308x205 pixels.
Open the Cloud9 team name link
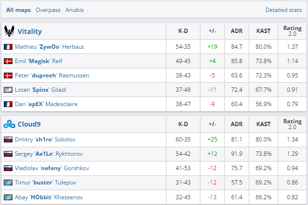[30, 124]
